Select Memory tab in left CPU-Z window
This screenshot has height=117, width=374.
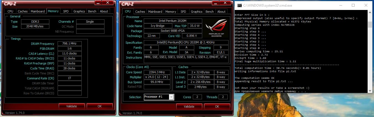pos(53,11)
